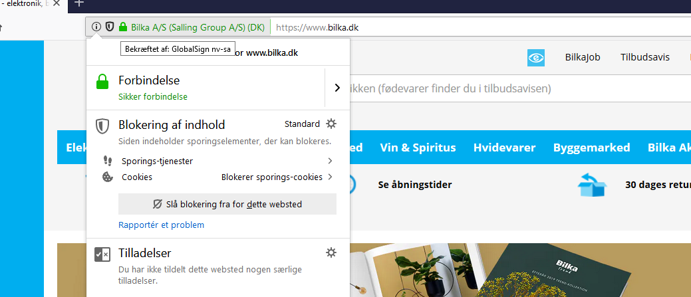Image resolution: width=691 pixels, height=297 pixels.
Task: Open the BilkaJob link
Action: click(x=583, y=57)
